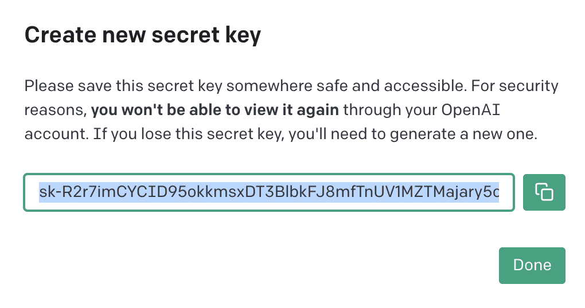This screenshot has width=585, height=308.
Task: Click 'For security reasons' in the paragraph
Action: point(514,86)
